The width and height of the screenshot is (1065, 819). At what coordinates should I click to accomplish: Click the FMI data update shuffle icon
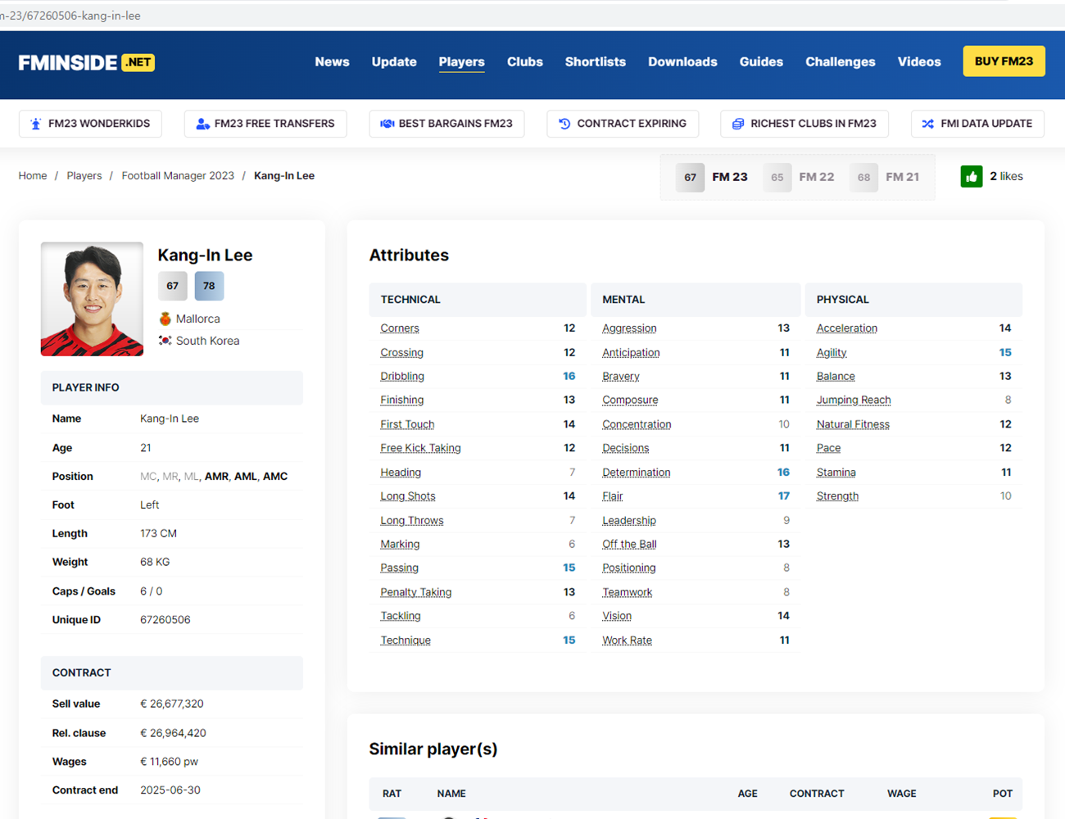point(928,124)
